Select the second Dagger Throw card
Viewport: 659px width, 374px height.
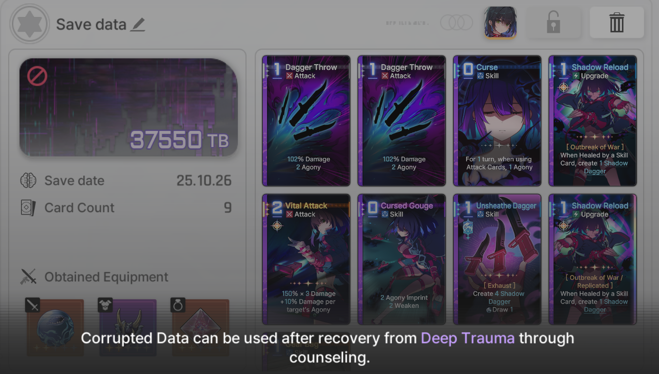pos(402,121)
